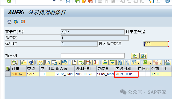Click the import column icon beside 插入列
This screenshot has height=99, width=172.
click(135, 56)
